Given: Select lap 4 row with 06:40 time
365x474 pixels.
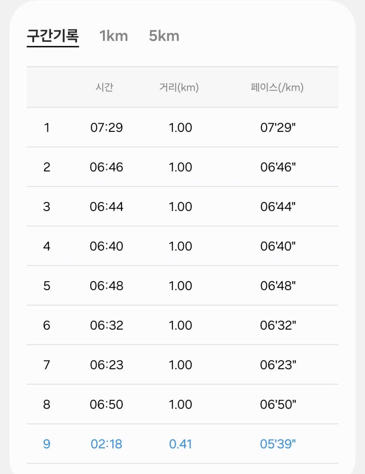Looking at the screenshot, I should click(x=182, y=246).
